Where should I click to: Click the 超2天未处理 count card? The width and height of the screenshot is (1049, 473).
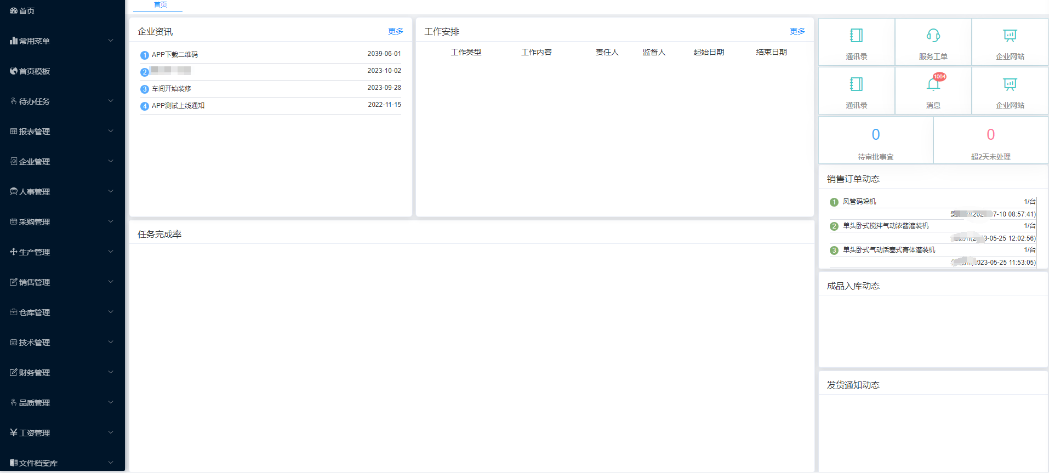[x=991, y=140]
